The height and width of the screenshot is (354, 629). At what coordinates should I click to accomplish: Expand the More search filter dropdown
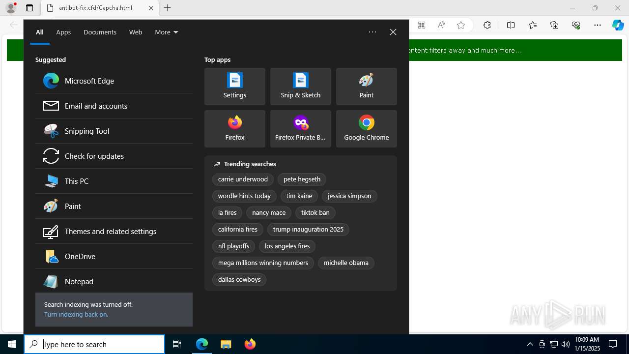167,32
